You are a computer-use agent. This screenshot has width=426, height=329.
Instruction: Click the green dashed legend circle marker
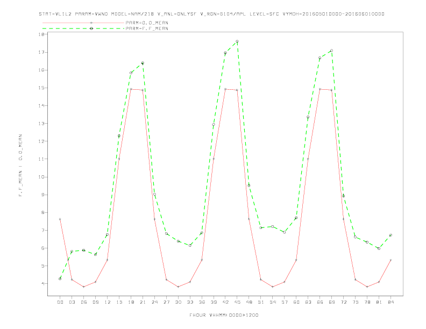tap(91, 28)
